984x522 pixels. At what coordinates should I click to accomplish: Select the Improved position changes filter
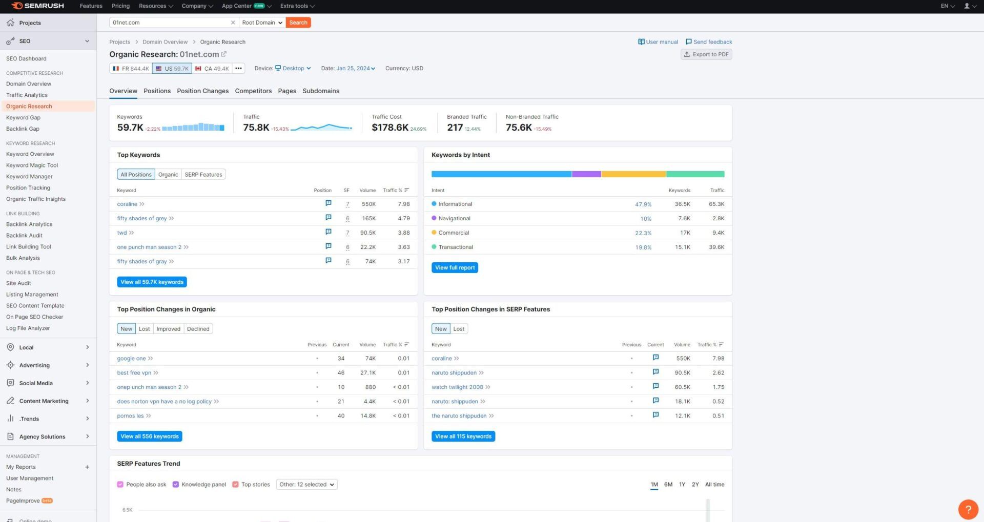coord(168,329)
